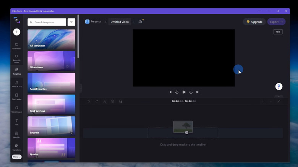
Task: Expand More sidebar options
Action: click(16, 157)
